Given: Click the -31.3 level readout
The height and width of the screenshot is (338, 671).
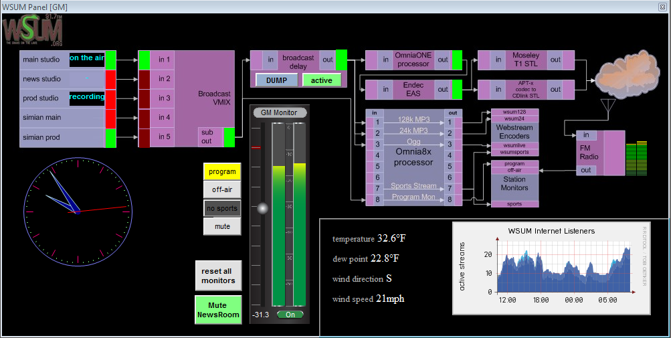Looking at the screenshot, I should click(261, 315).
